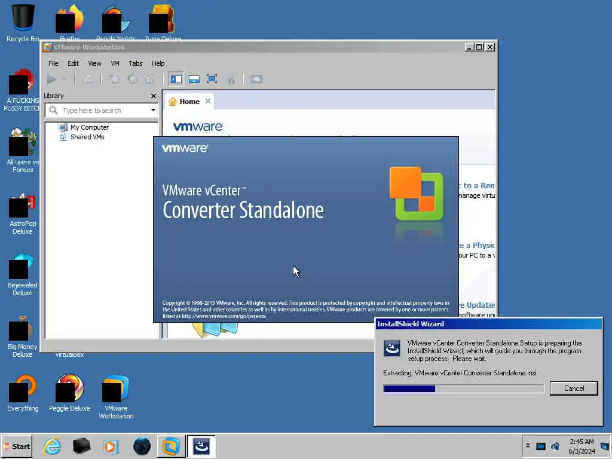Open the Help menu

click(x=158, y=63)
